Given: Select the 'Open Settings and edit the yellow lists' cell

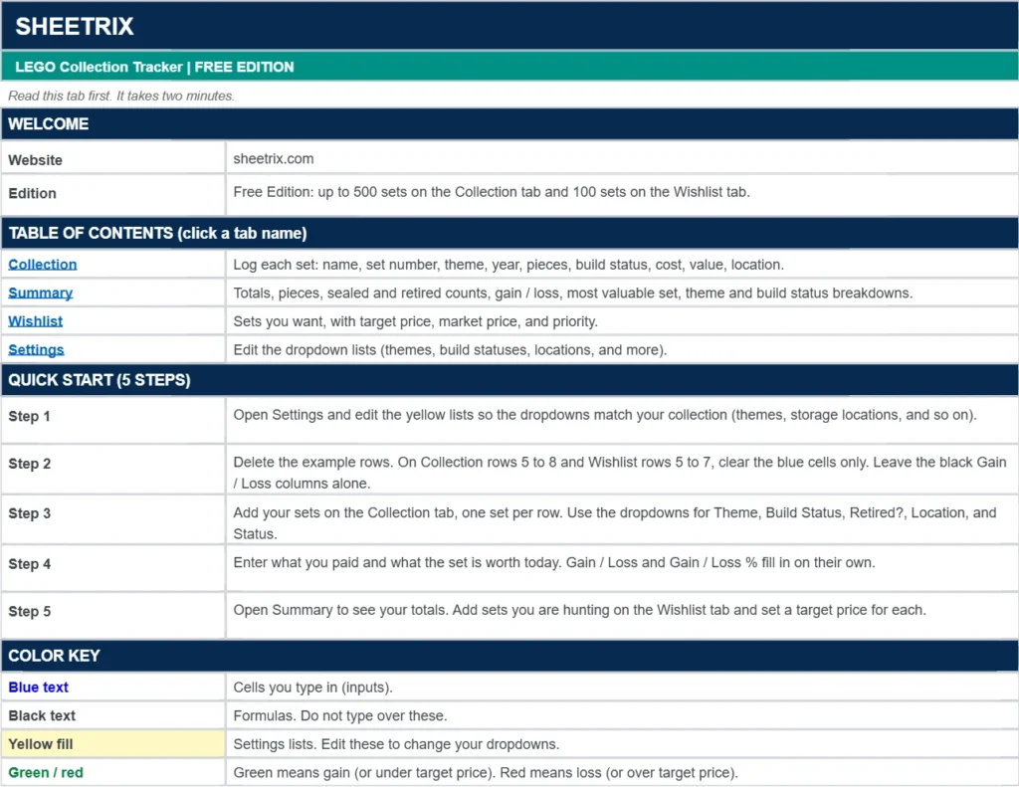Looking at the screenshot, I should coord(622,420).
